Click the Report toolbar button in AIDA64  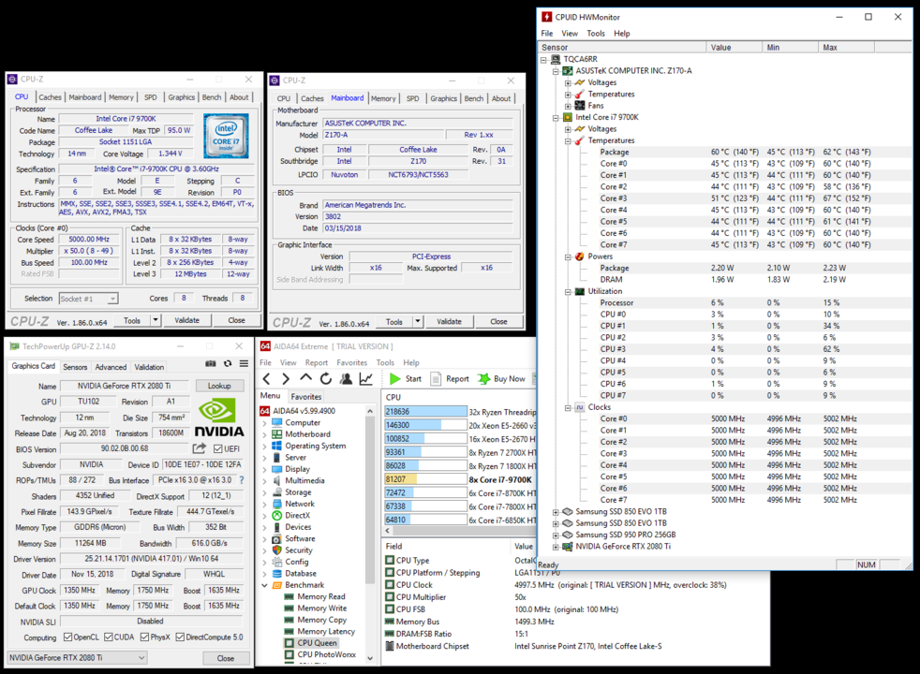[450, 378]
